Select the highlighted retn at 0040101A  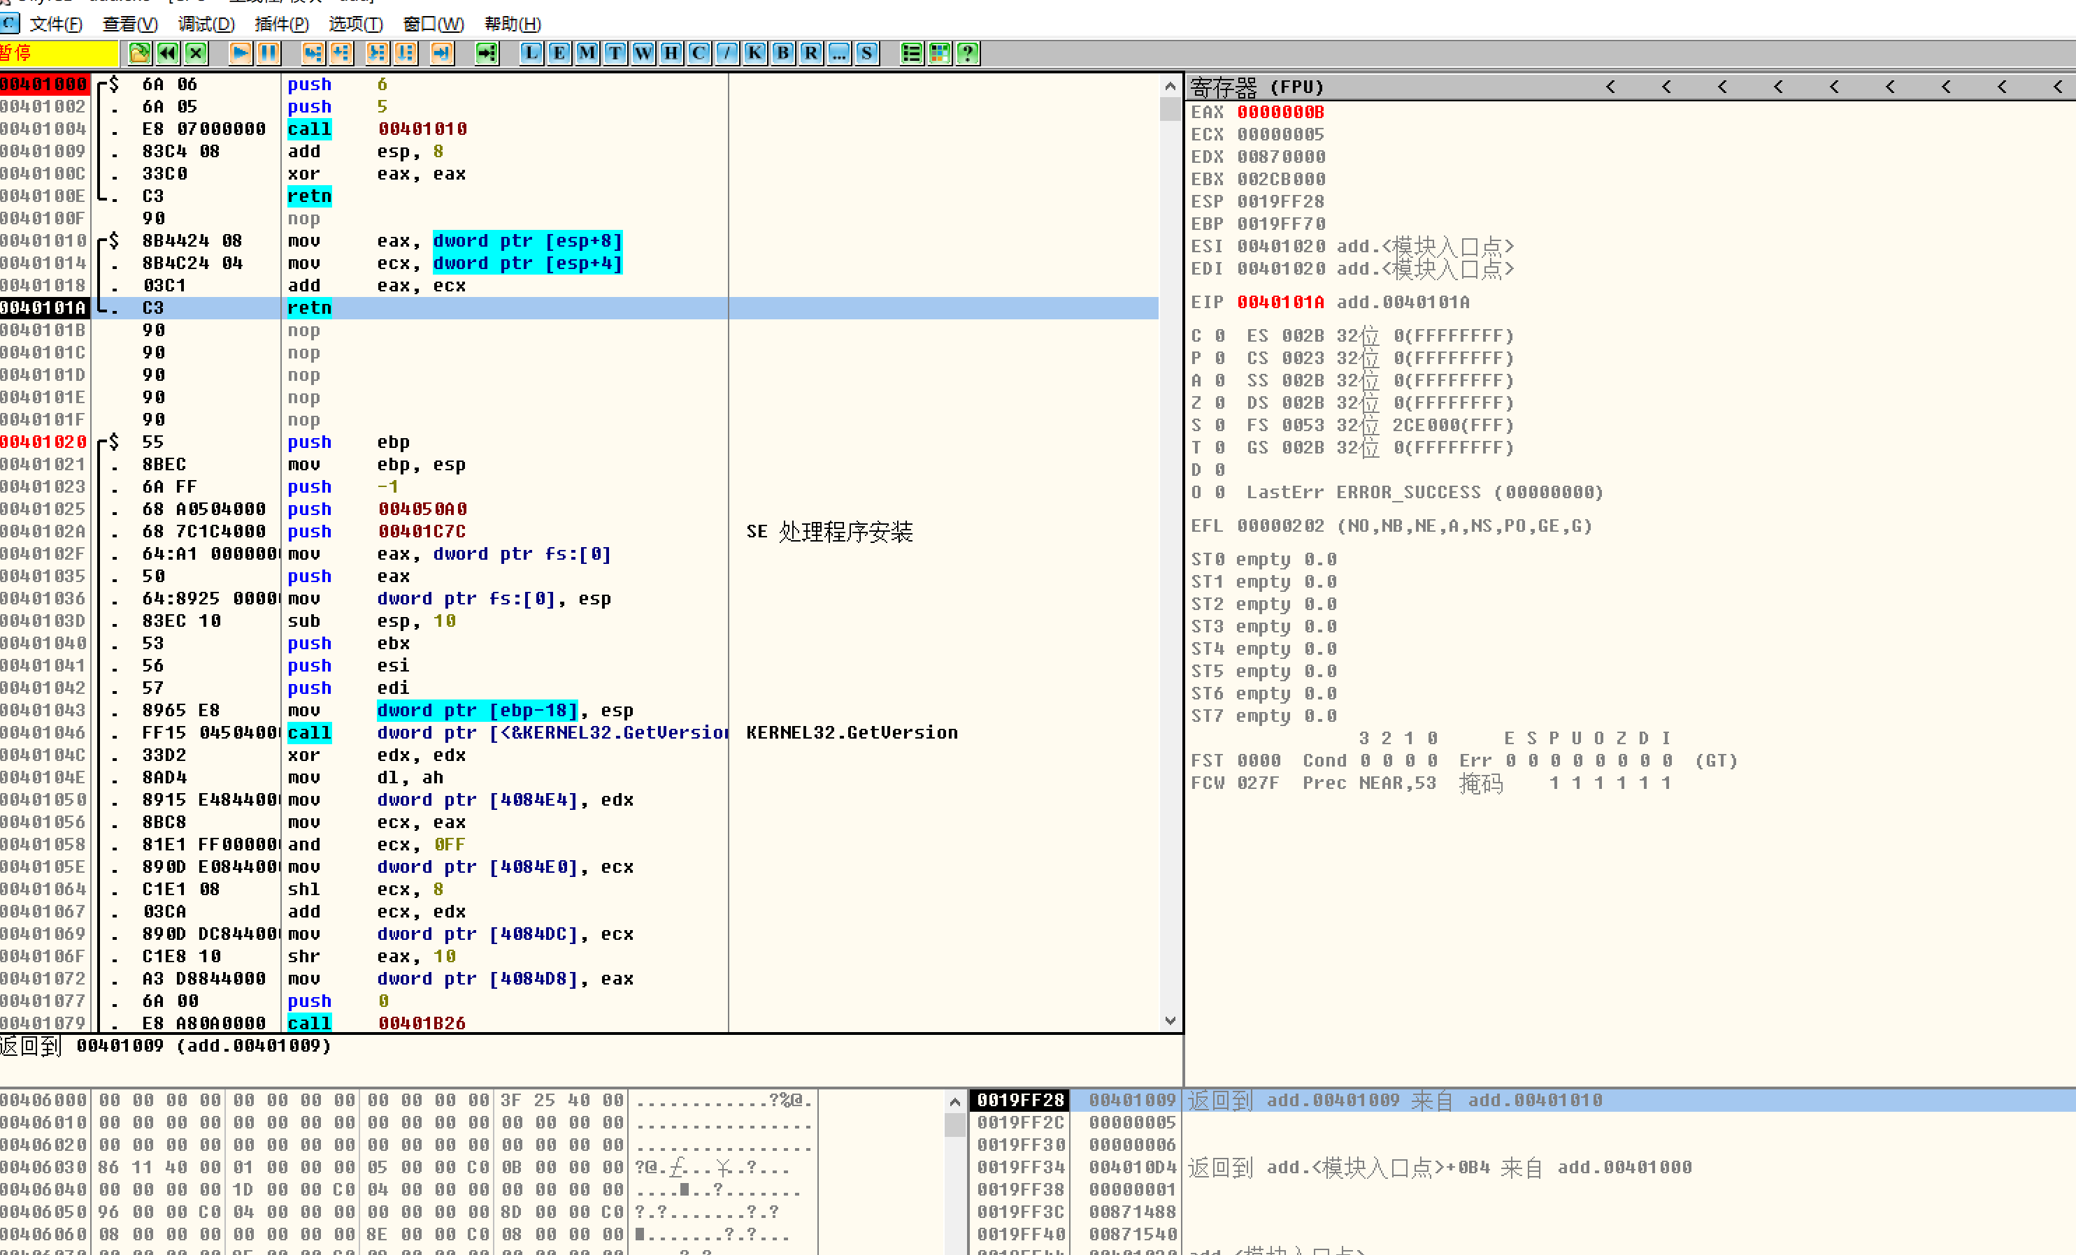point(579,308)
